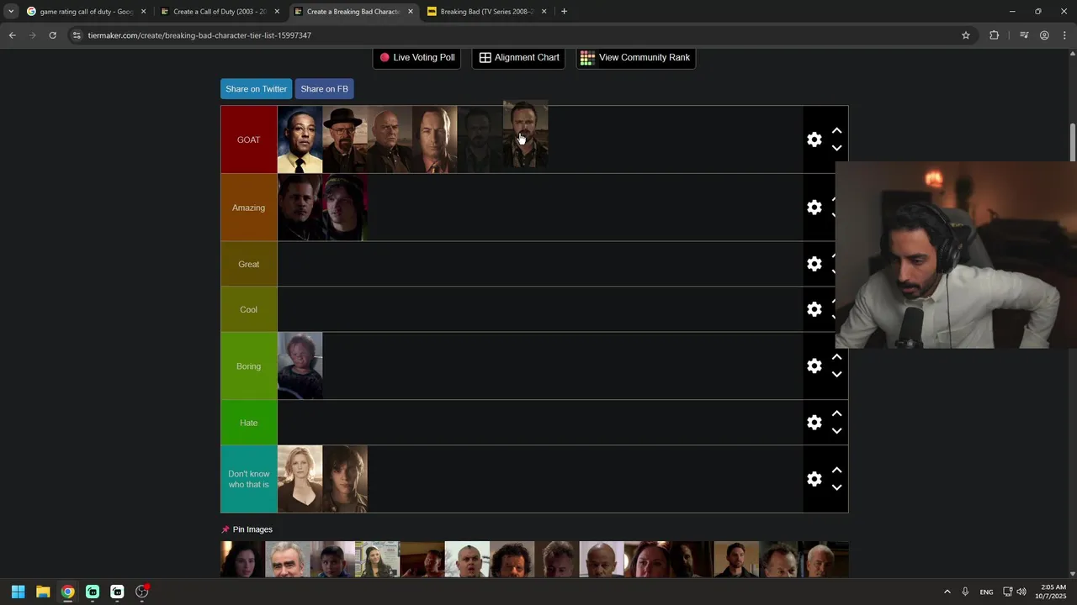Go back to the previous page
Screen dimensions: 1077x605
[12, 35]
